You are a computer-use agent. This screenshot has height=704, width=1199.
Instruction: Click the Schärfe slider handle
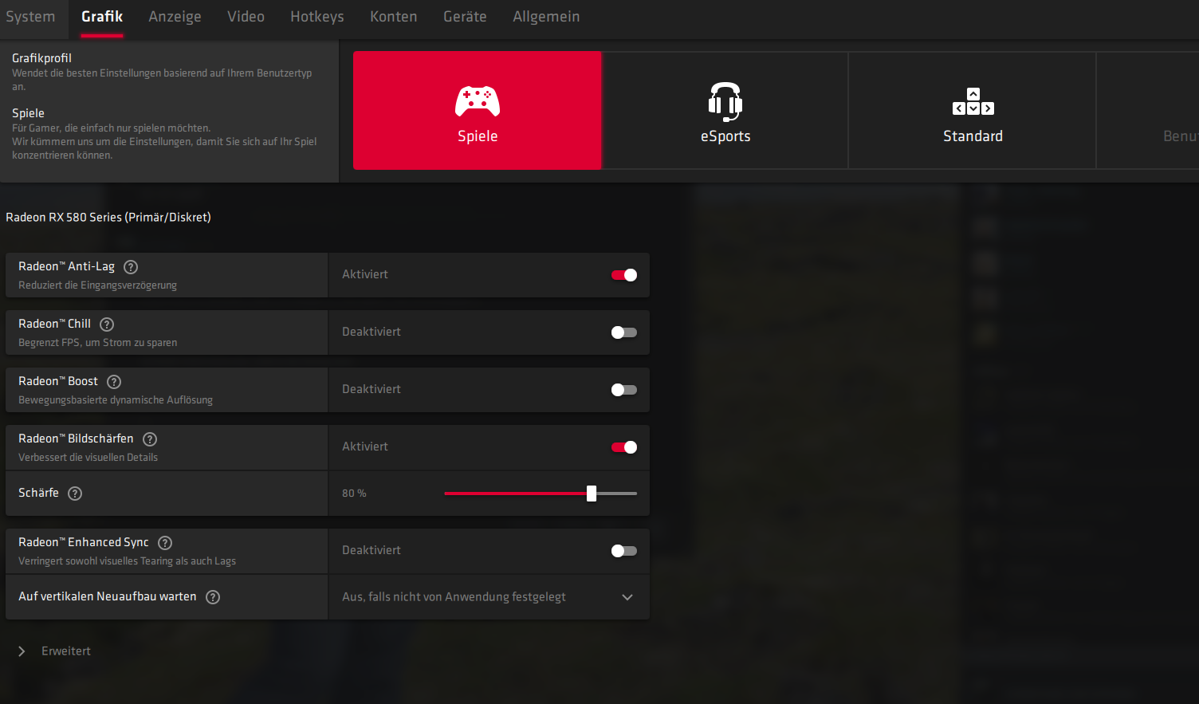(x=592, y=494)
